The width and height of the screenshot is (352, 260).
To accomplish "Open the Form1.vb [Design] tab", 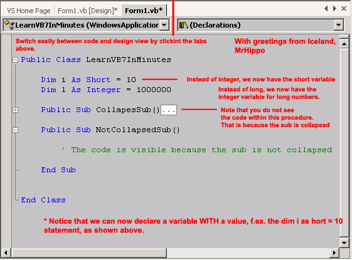I will click(88, 11).
